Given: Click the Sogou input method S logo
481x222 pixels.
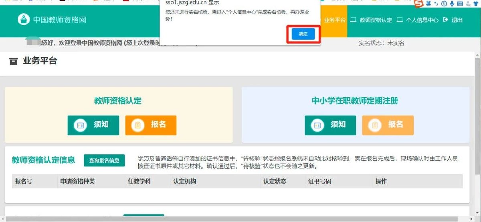Looking at the screenshot, I should click(x=419, y=4).
